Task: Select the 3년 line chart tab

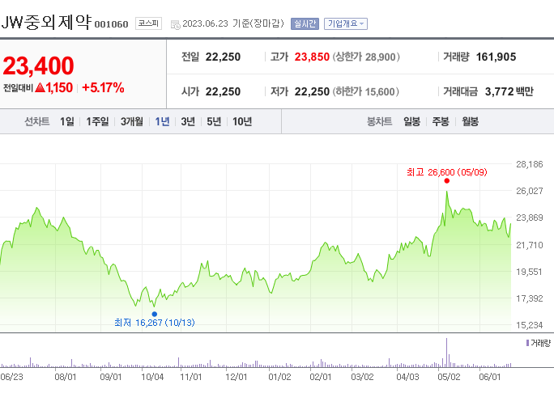Action: 188,121
